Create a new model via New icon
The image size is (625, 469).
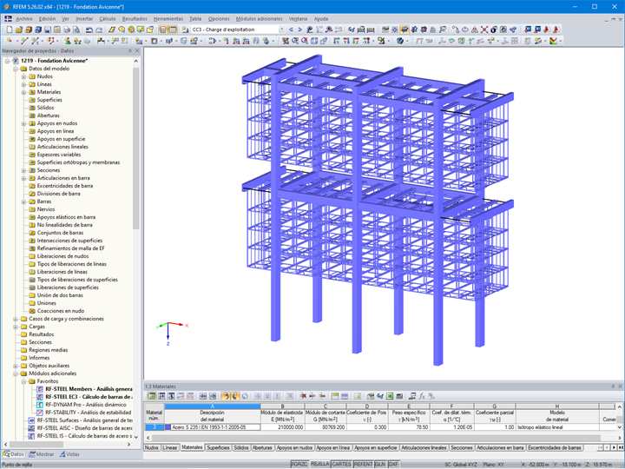10,30
